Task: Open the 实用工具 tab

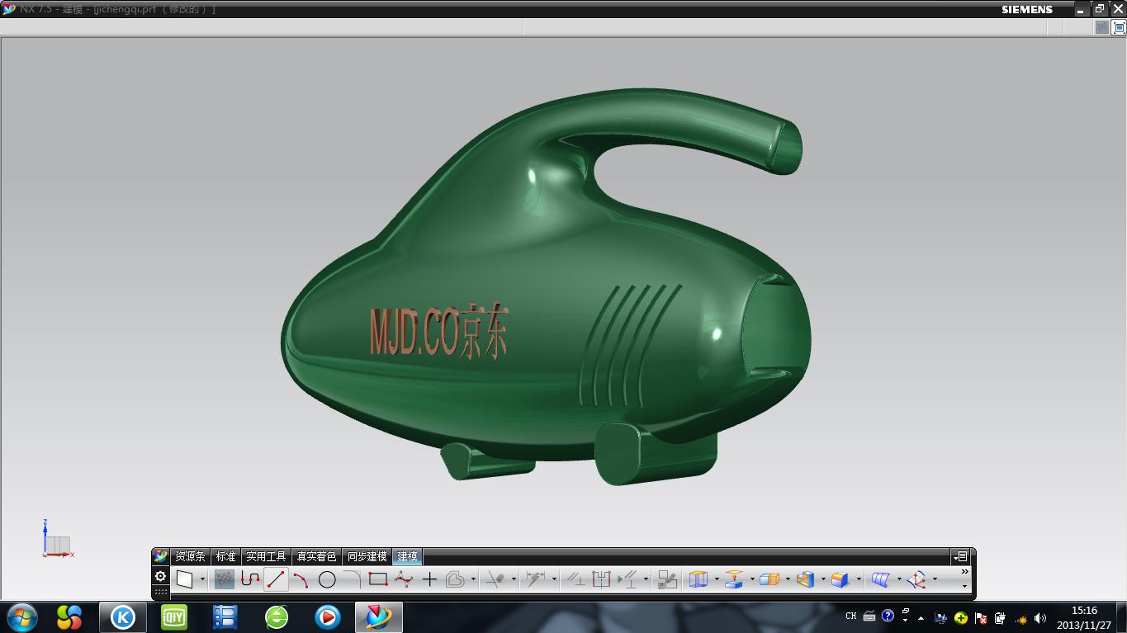Action: pyautogui.click(x=266, y=557)
